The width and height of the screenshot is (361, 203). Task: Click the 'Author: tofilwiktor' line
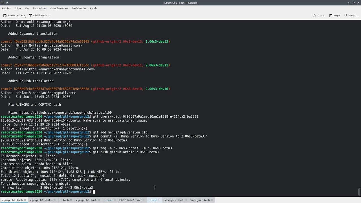[48, 69]
